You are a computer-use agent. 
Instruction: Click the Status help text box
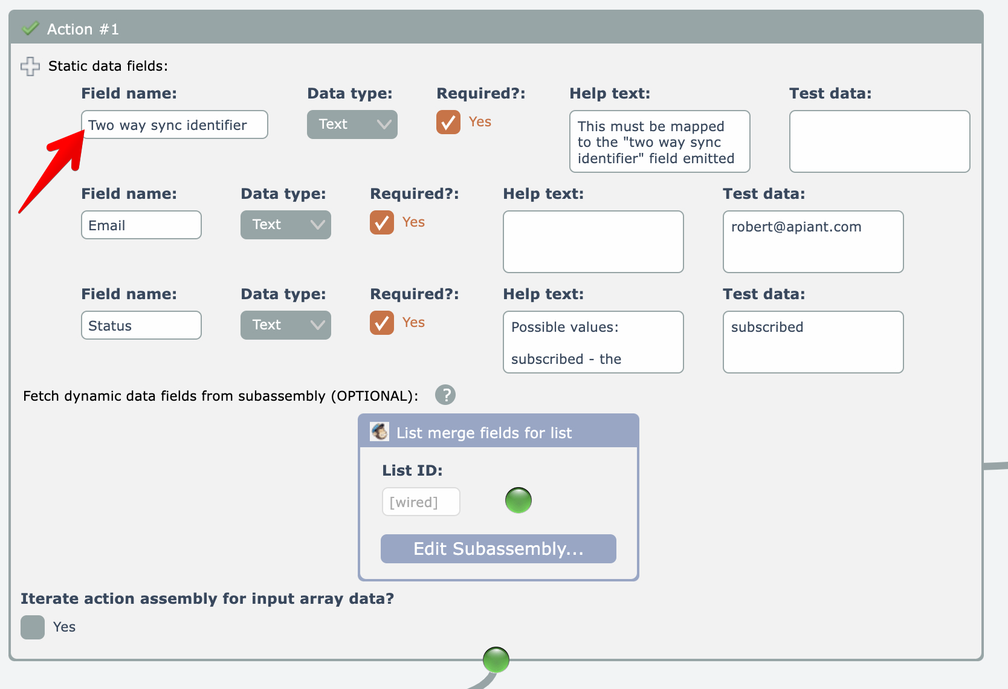click(593, 342)
